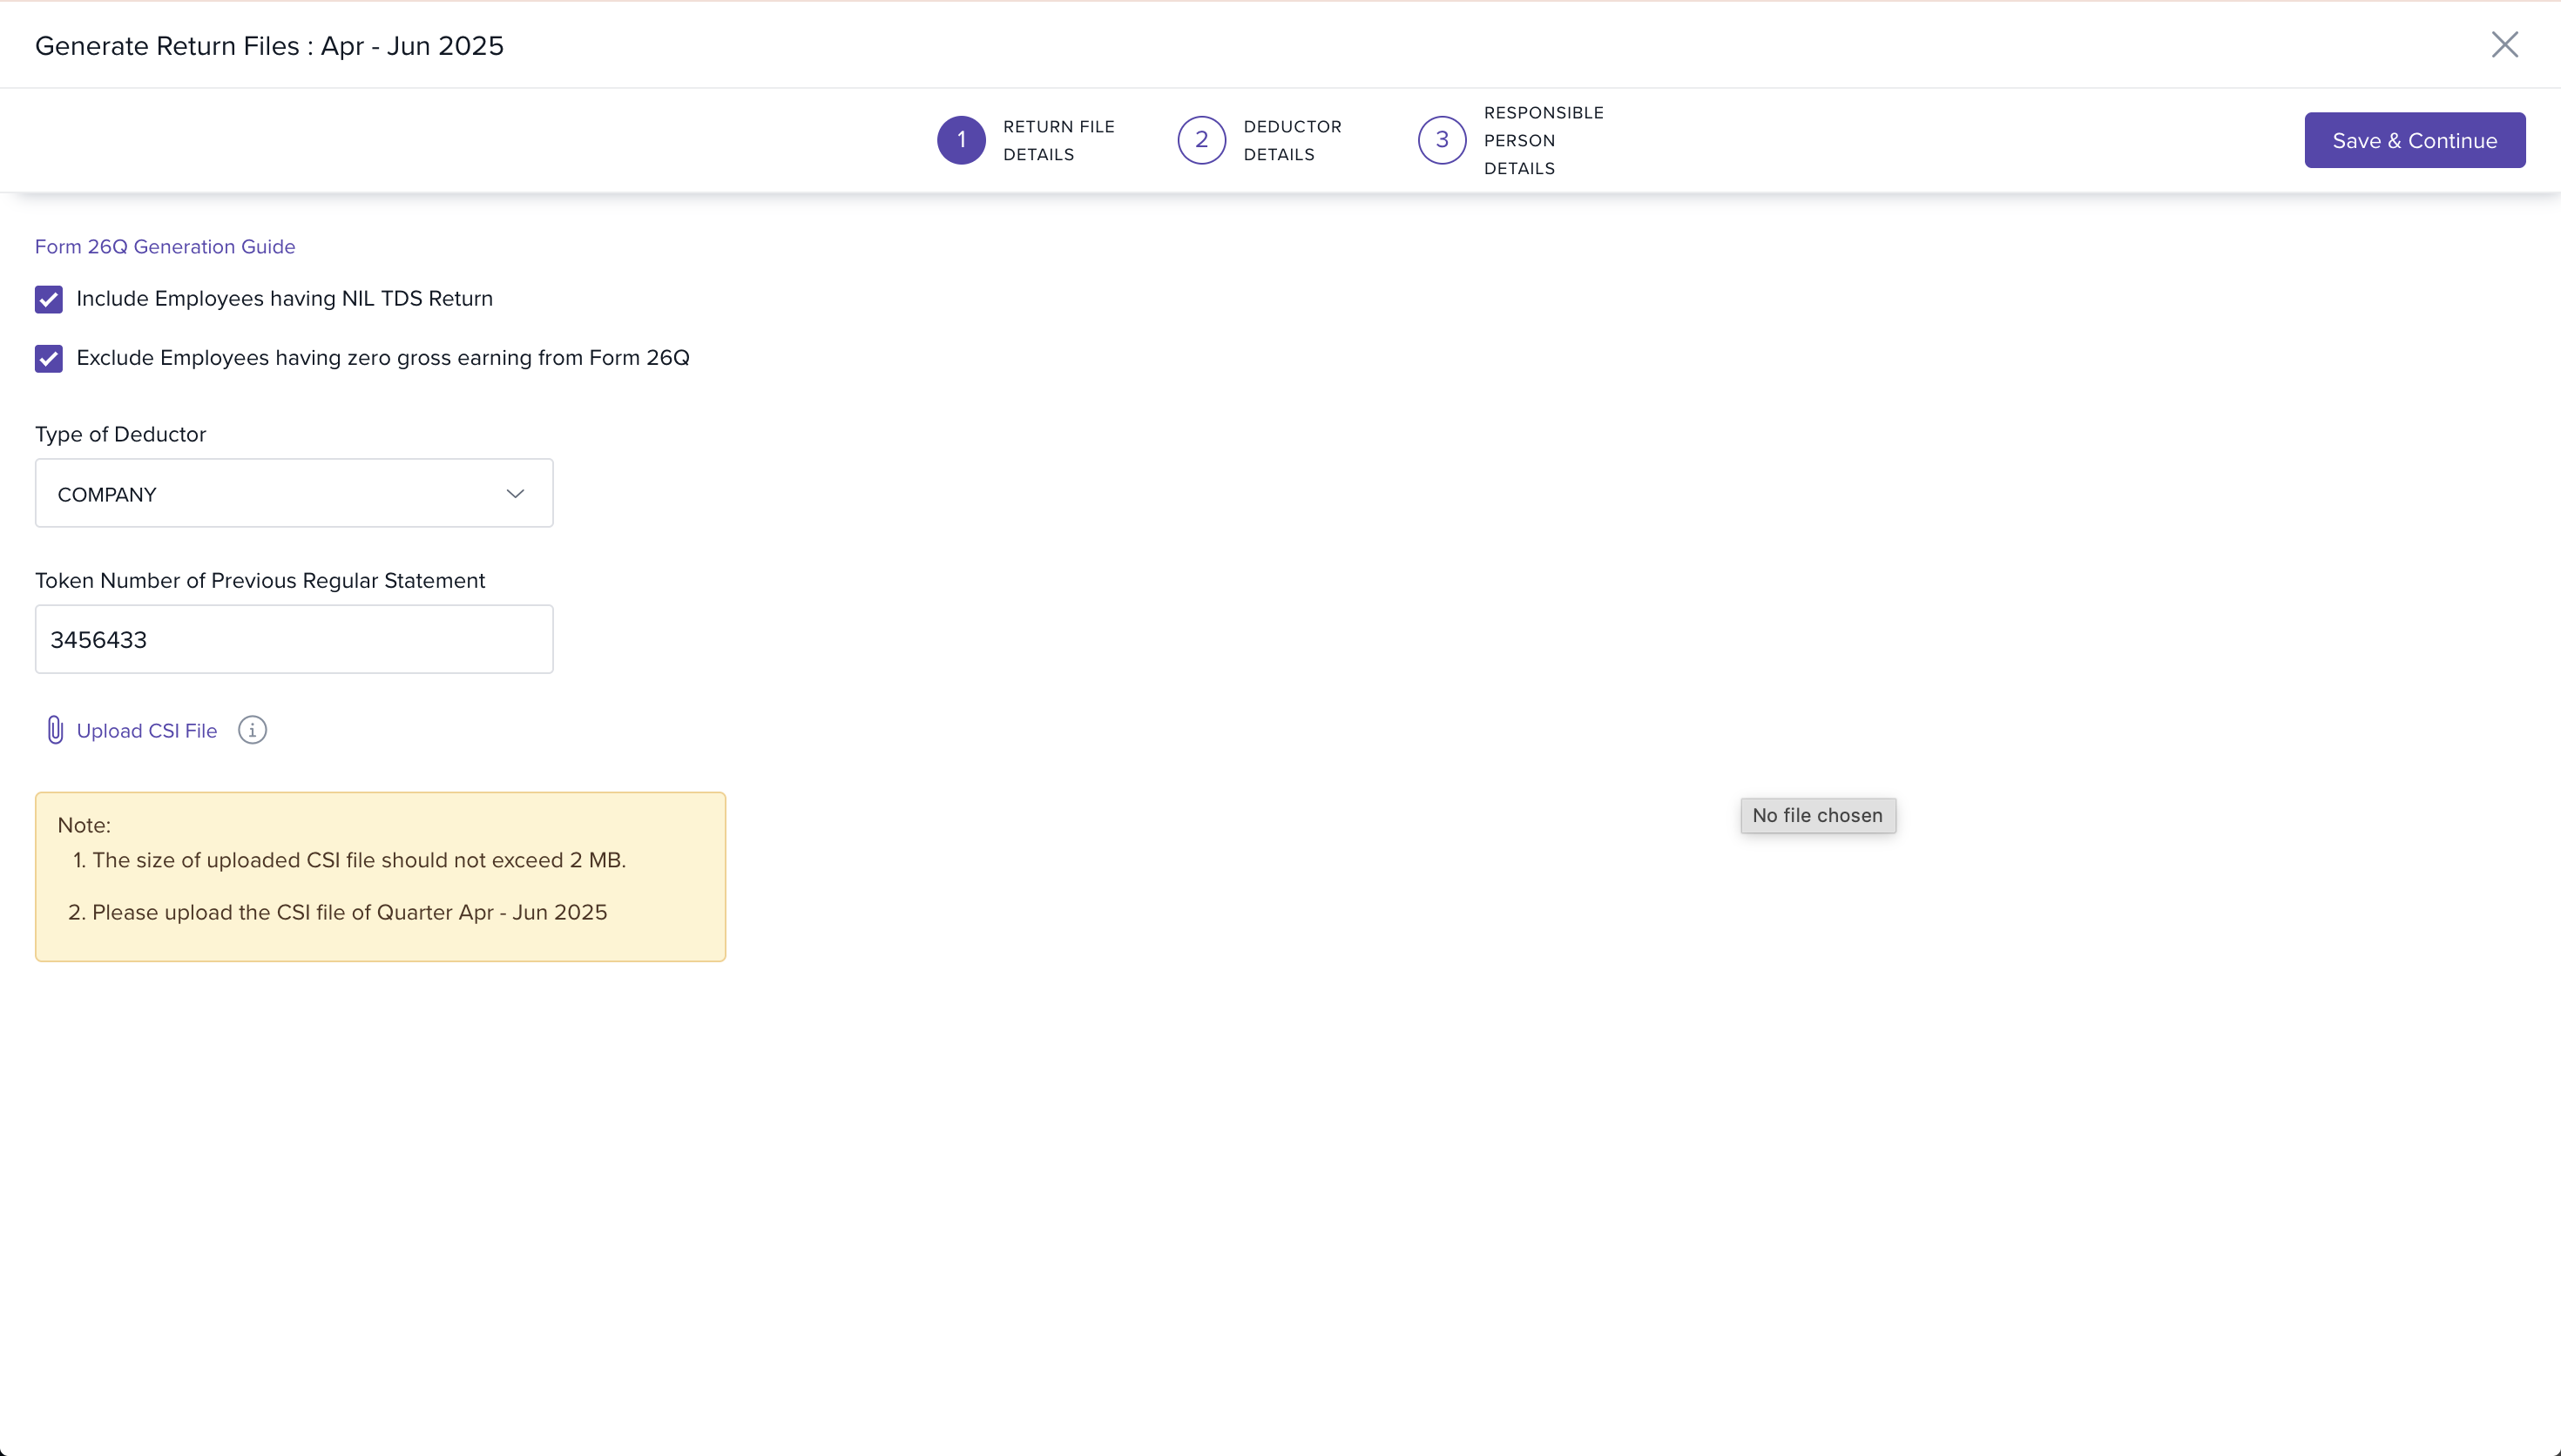The image size is (2561, 1456).
Task: Uncheck Exclude Employees having zero gross earning
Action: (x=49, y=358)
